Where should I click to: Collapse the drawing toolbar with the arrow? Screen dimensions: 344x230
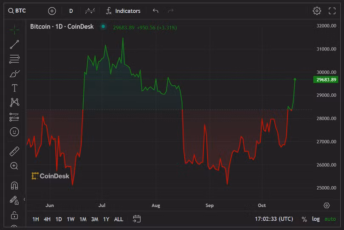tap(24, 199)
